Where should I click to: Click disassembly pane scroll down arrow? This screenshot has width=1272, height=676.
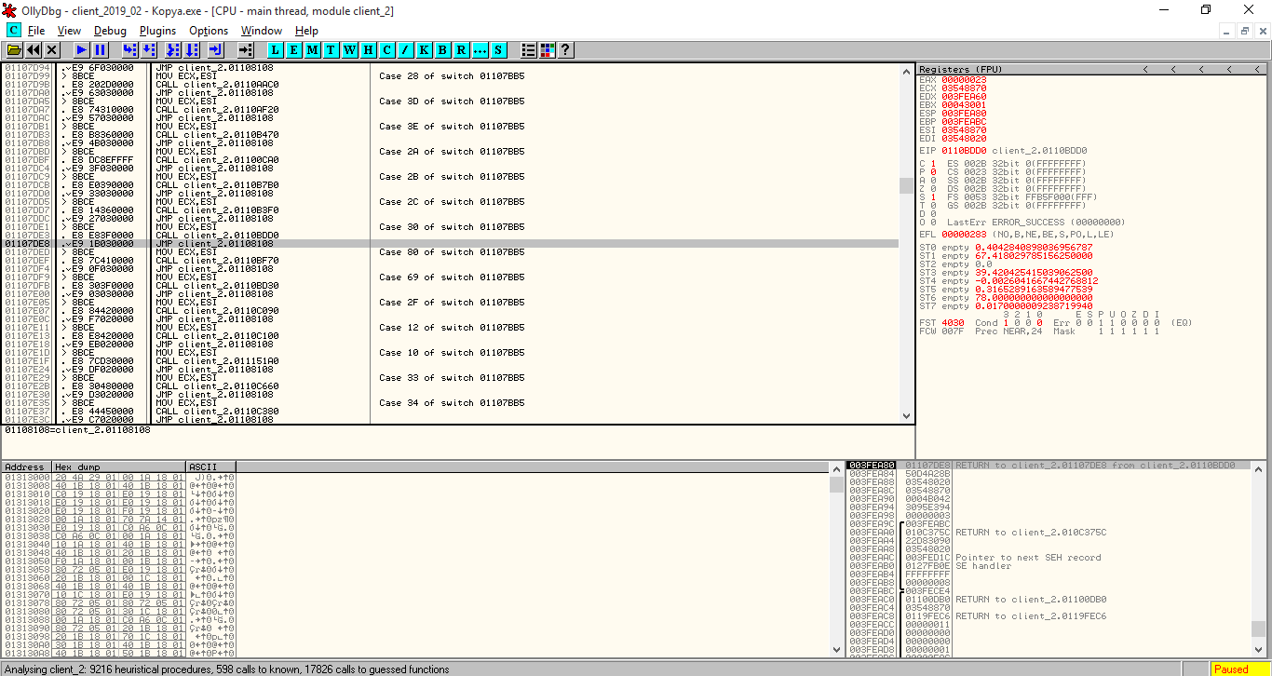pos(907,416)
